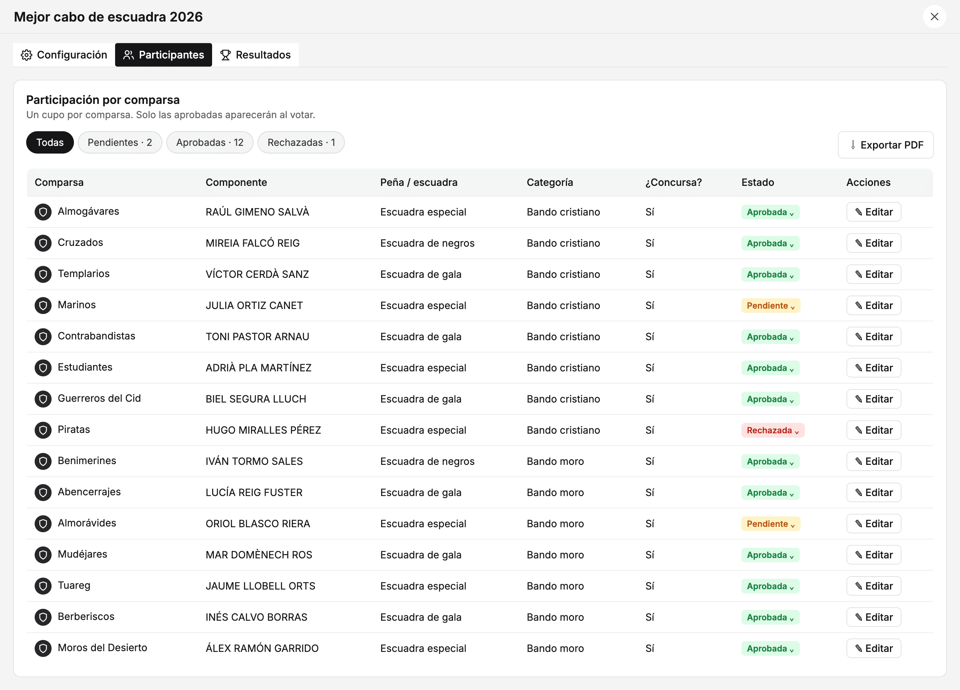Export the participant list as PDF
Image resolution: width=960 pixels, height=690 pixels.
[885, 145]
